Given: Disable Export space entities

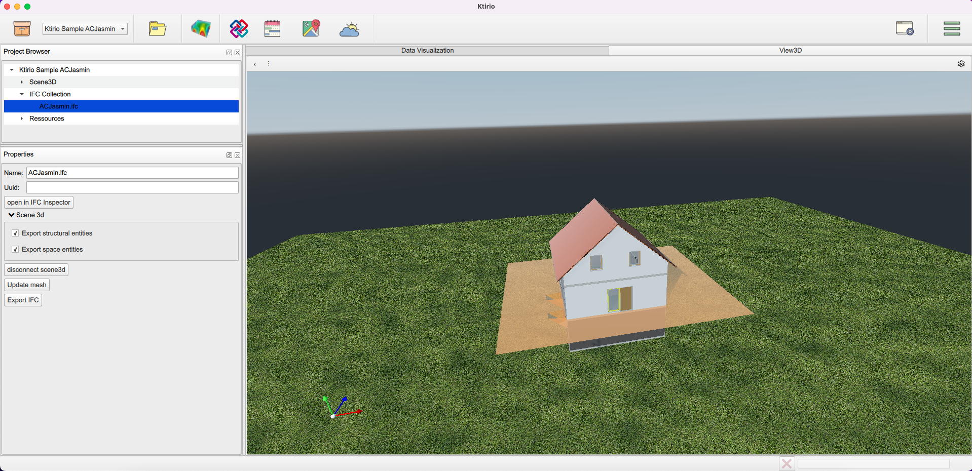Looking at the screenshot, I should point(15,249).
